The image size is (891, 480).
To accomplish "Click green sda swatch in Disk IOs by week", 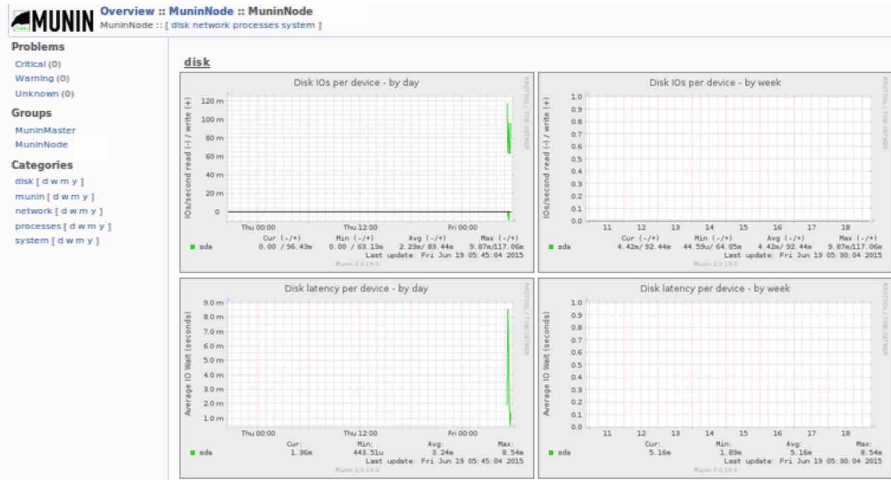I will [551, 247].
